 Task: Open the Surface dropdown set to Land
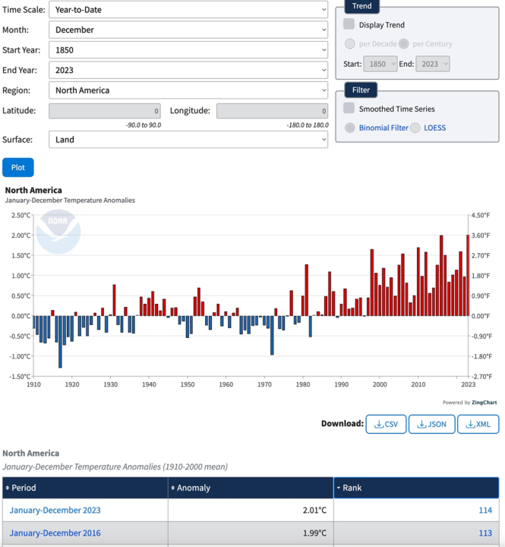tap(188, 139)
